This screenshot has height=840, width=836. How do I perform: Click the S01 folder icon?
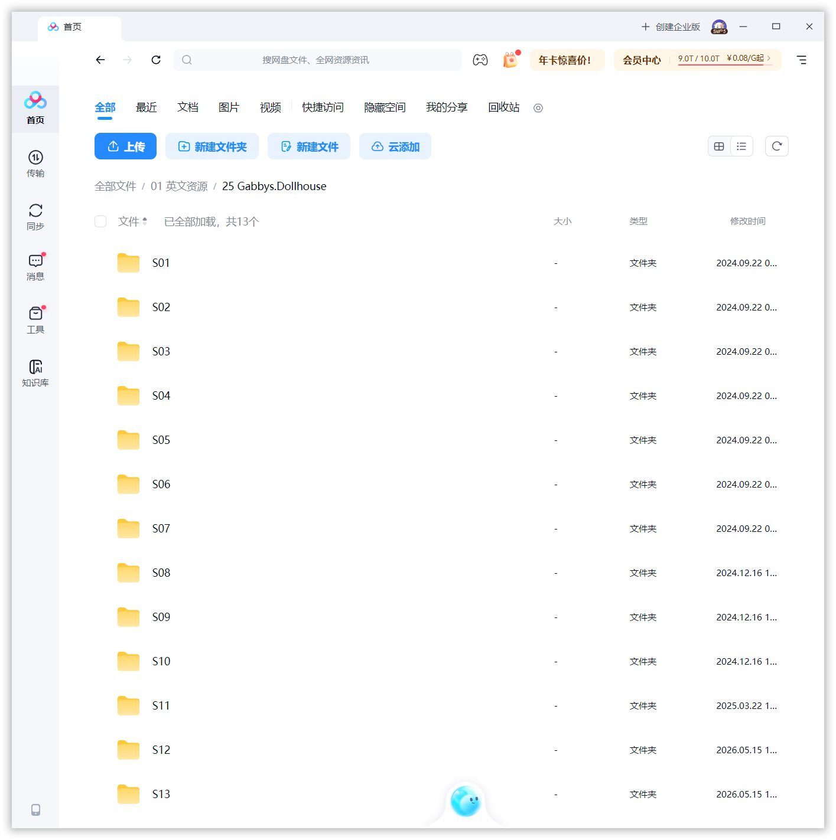pyautogui.click(x=128, y=263)
